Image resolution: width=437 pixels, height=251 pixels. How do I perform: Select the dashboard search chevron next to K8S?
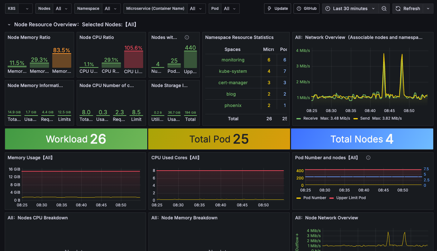click(26, 9)
